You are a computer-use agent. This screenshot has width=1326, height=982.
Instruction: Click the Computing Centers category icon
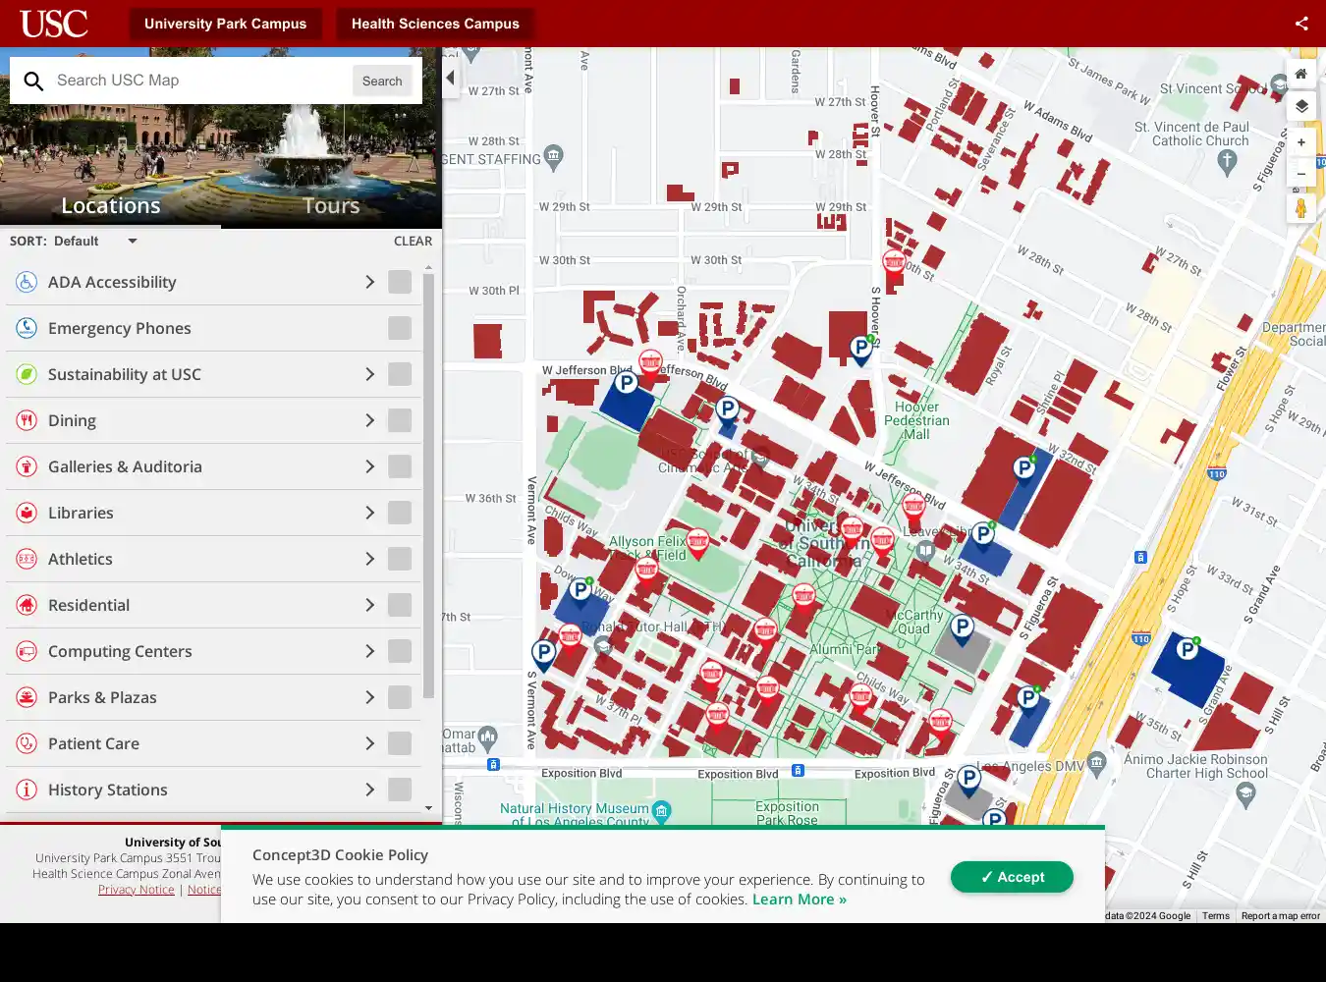point(27,651)
